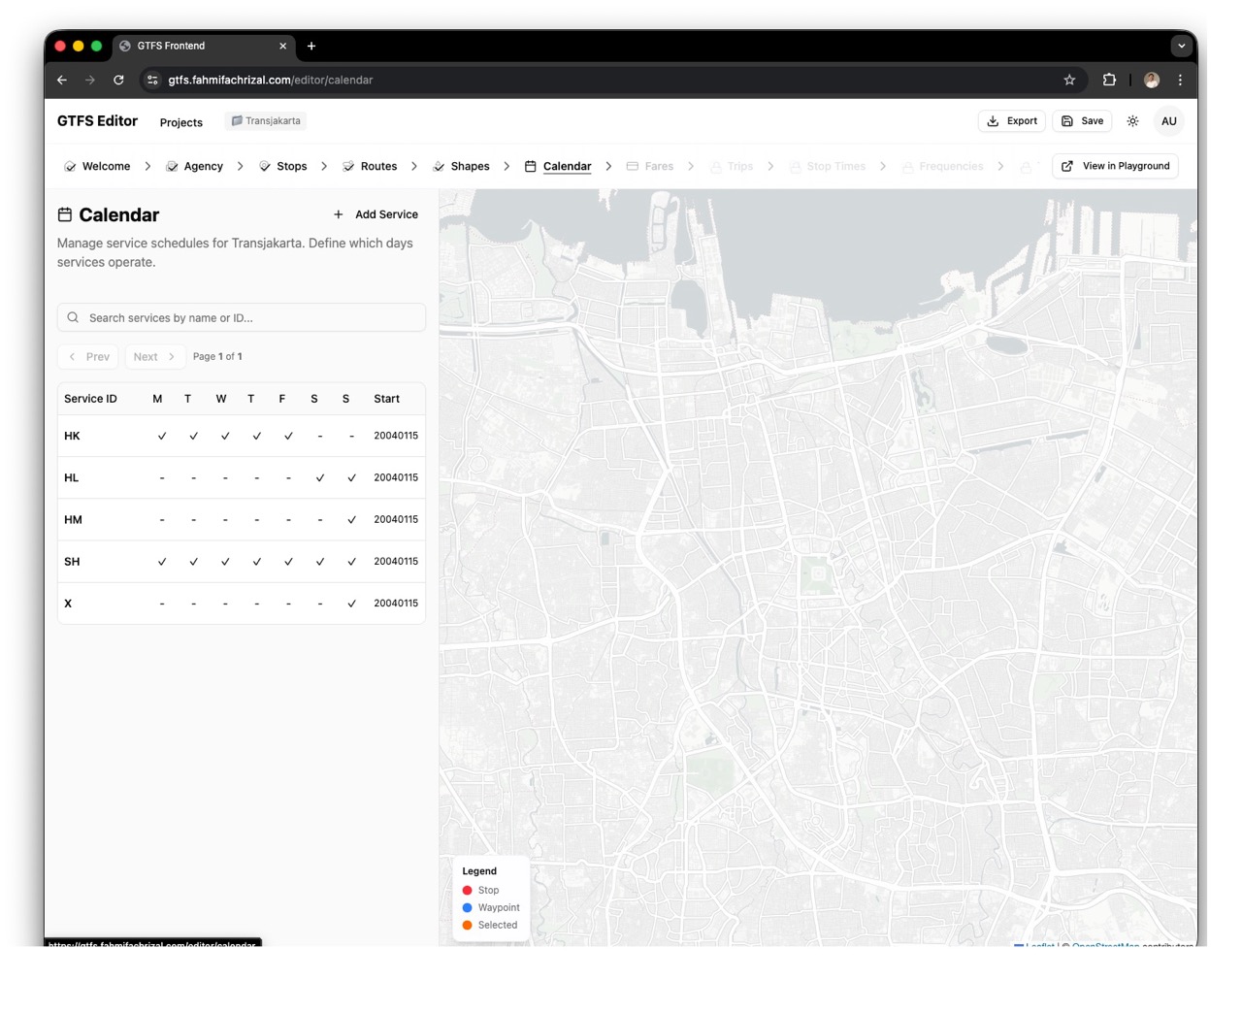
Task: Open the AU user avatar menu
Action: tap(1168, 121)
